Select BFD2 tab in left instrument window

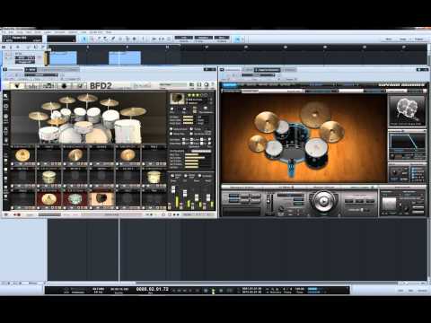click(31, 70)
